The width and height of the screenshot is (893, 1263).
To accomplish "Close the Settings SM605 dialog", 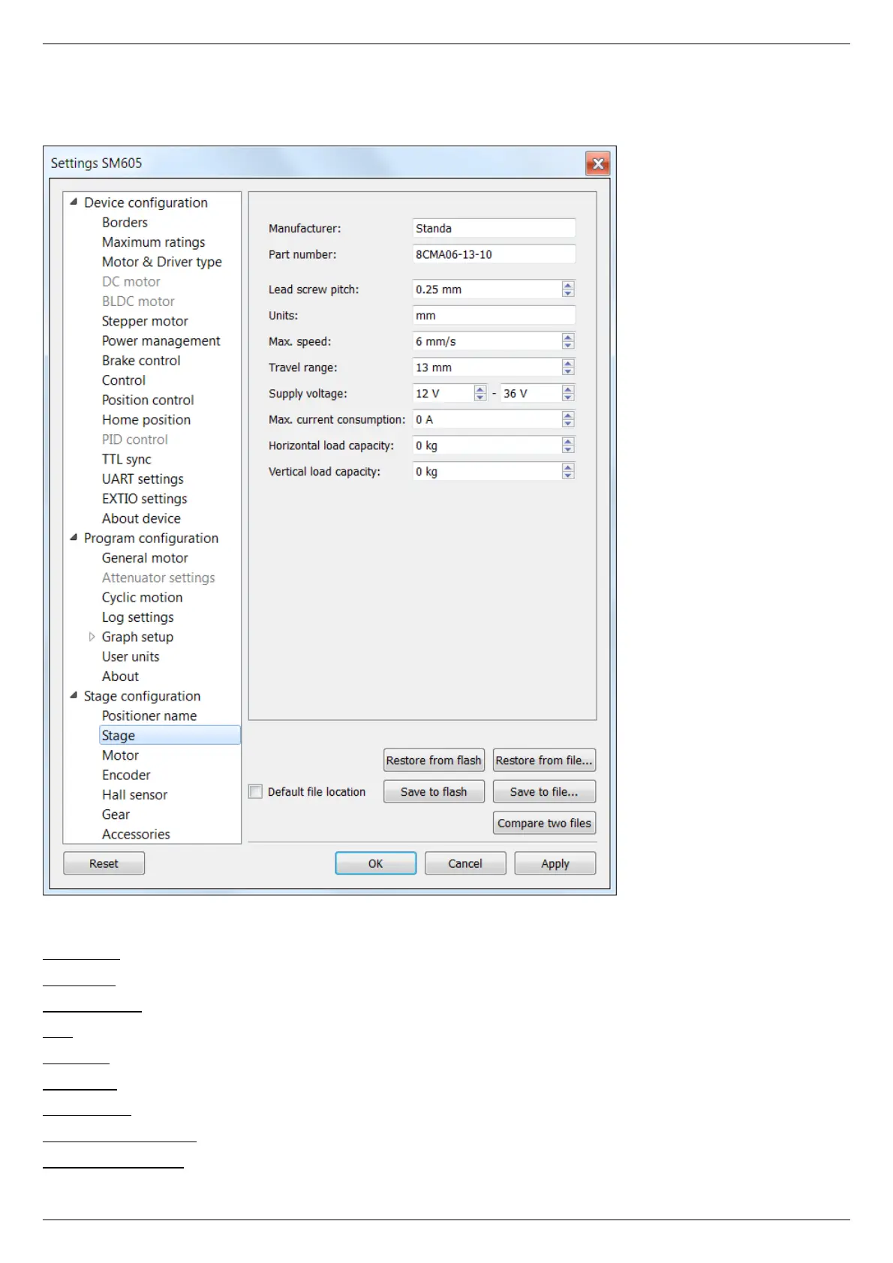I will click(597, 163).
